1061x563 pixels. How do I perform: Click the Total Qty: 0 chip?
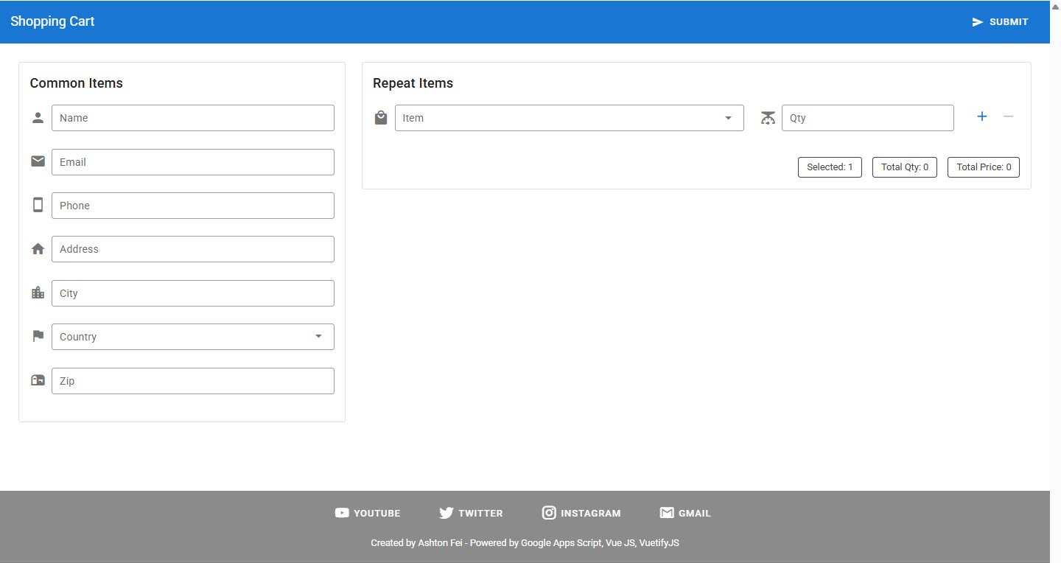pyautogui.click(x=905, y=167)
